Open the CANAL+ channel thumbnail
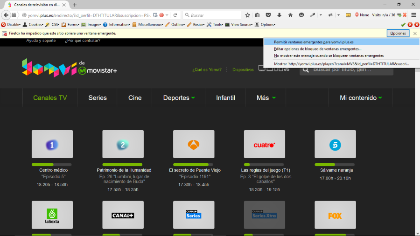The height and width of the screenshot is (236, 420). pos(123,215)
